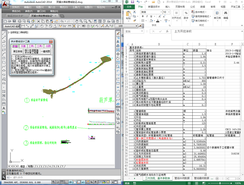The height and width of the screenshot is (185, 244).
Task: Expand the Excel formula bar
Action: (242, 31)
